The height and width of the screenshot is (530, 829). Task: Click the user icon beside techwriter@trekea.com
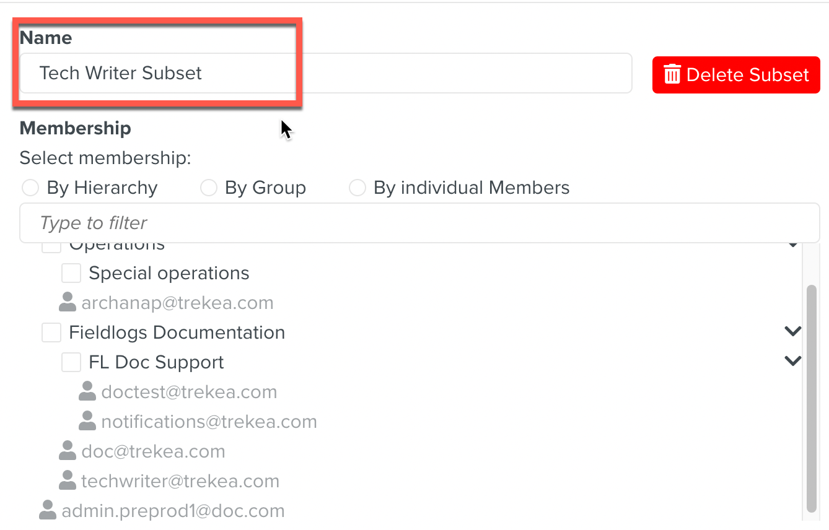coord(67,480)
